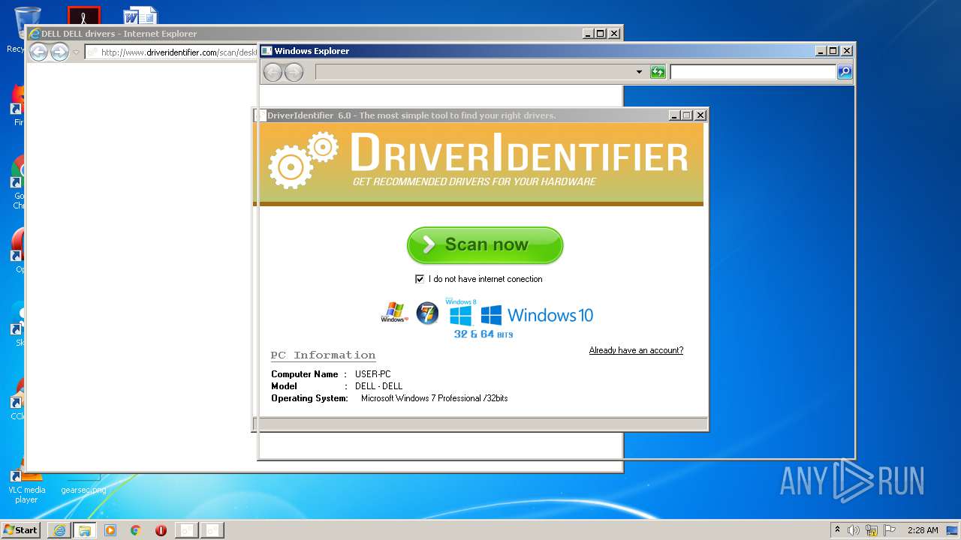
Task: Click Internet Explorer forward button
Action: coord(59,52)
